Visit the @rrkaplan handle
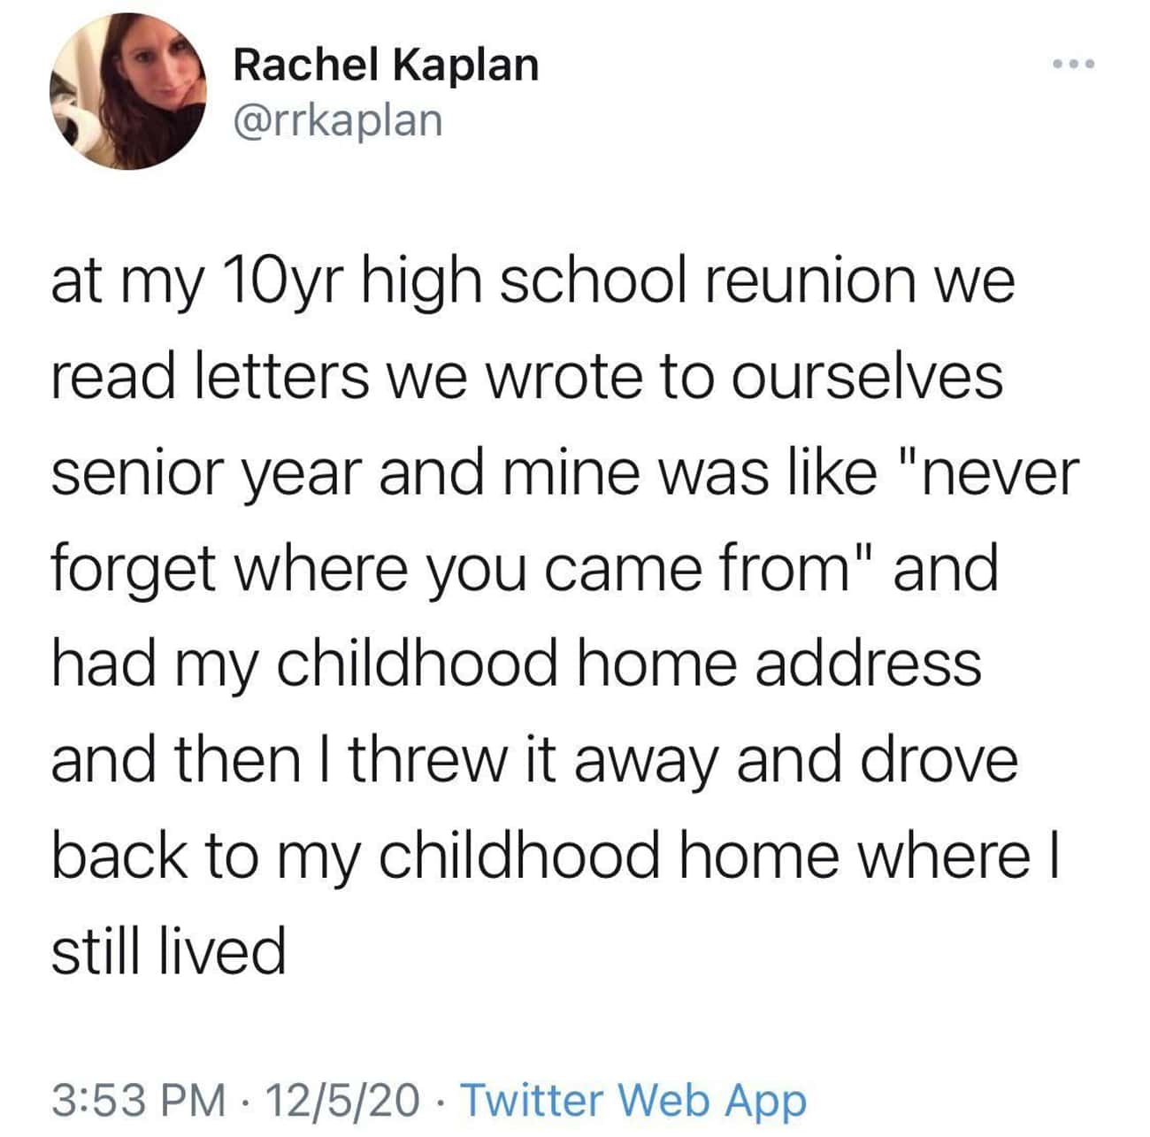 tap(337, 119)
